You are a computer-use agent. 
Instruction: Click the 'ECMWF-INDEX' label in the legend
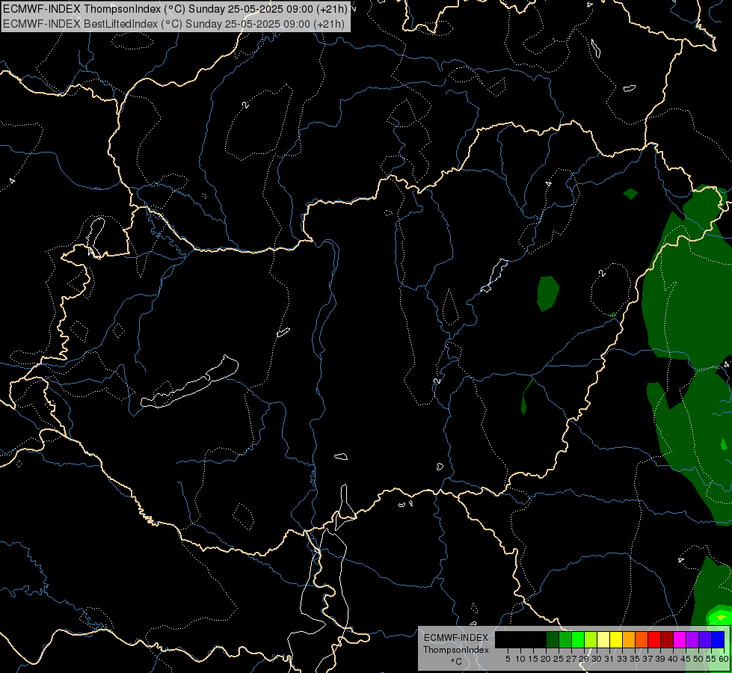(x=455, y=638)
